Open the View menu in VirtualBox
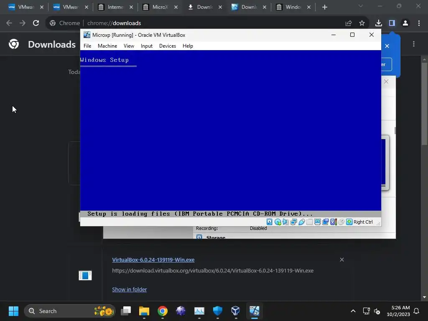Screen dimensions: 428x321 (129, 46)
